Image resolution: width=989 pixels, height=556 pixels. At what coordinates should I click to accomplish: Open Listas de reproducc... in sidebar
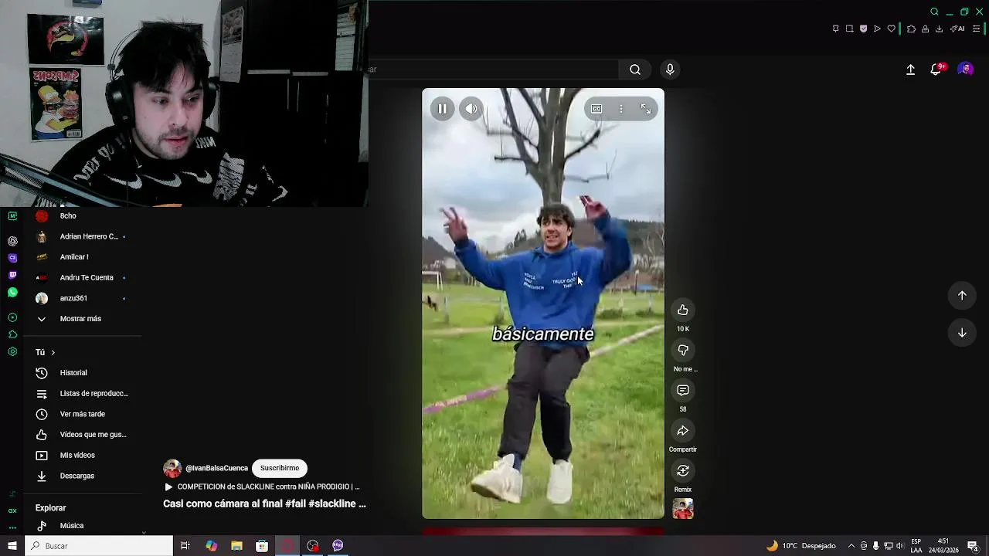pos(81,394)
